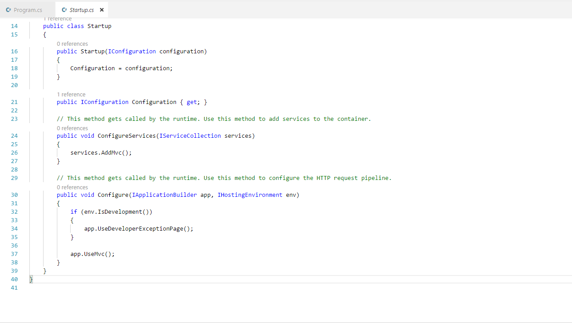Open references lens above Startup constructor
572x323 pixels.
click(x=72, y=44)
